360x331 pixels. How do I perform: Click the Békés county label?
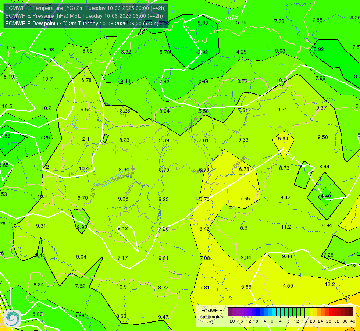click(x=239, y=163)
